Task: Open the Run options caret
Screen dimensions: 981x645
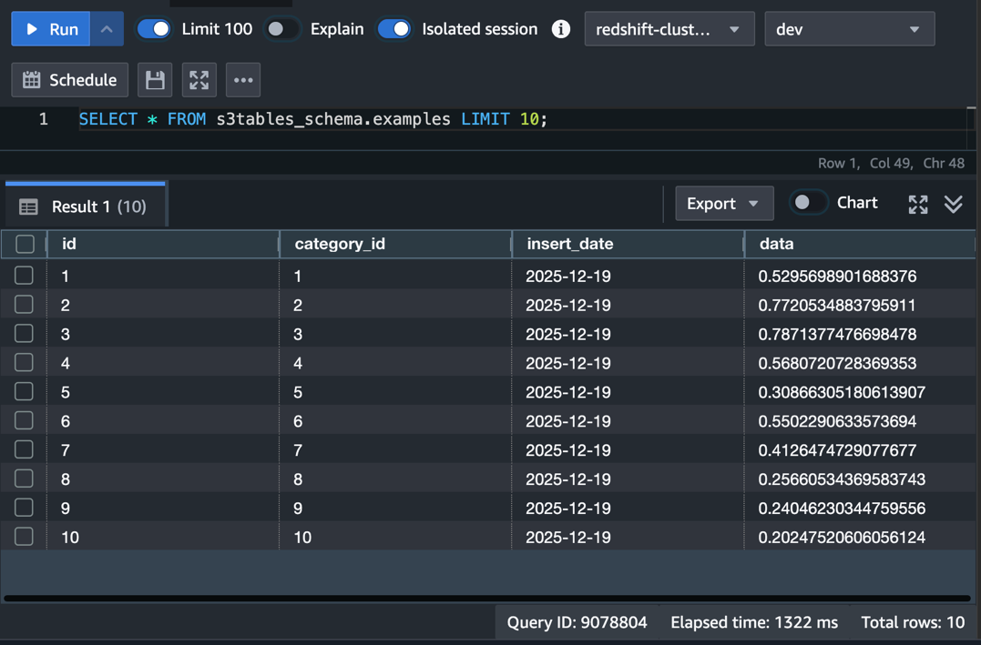Action: pyautogui.click(x=107, y=29)
